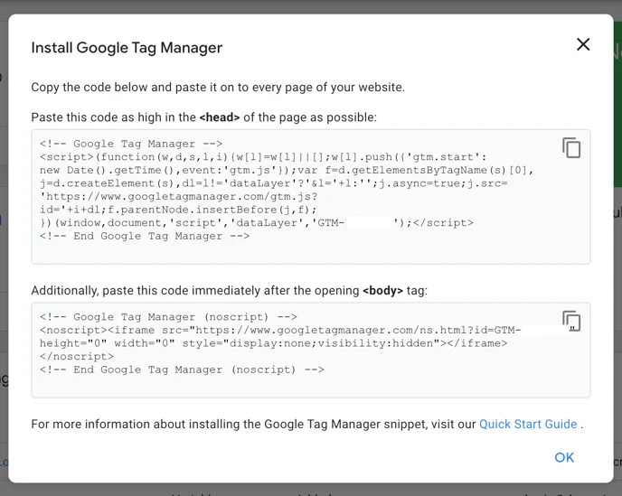Click the '<!-- Google Tag Manager -->' comment line
This screenshot has width=622, height=496.
pos(131,144)
